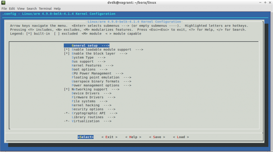Minimize the terminal window

260,2
